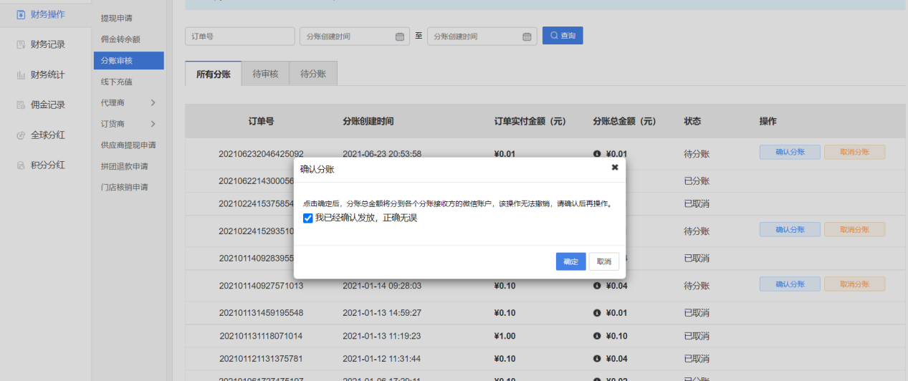Screen dimensions: 908x381
Task: Switch to the 待分账 tab
Action: coord(313,74)
